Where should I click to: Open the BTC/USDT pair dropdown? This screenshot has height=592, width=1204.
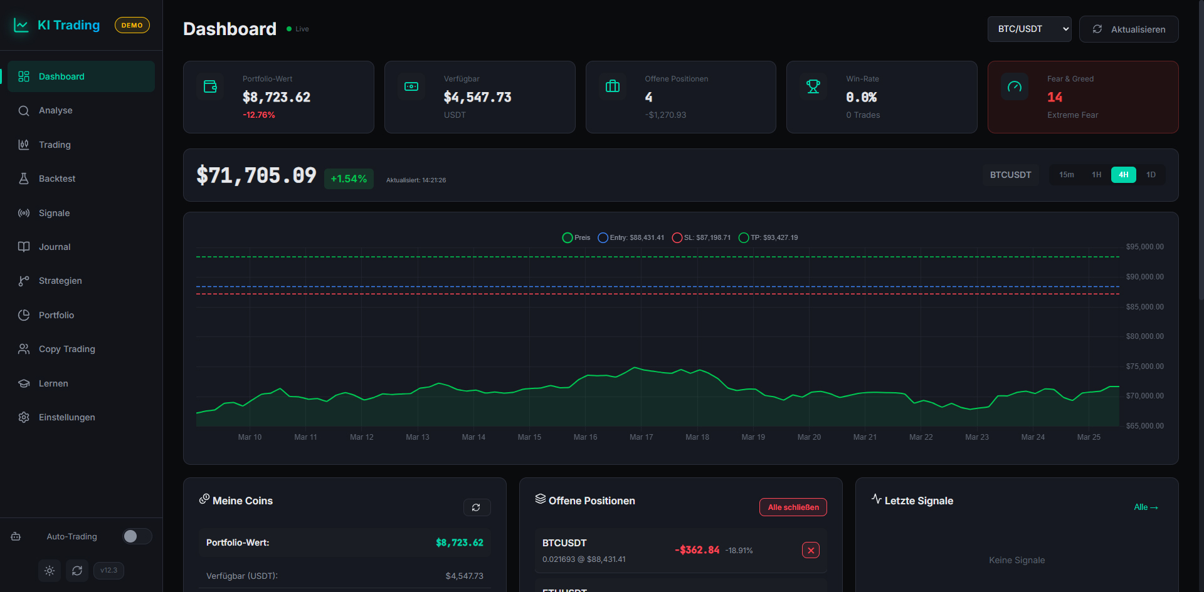click(x=1029, y=29)
